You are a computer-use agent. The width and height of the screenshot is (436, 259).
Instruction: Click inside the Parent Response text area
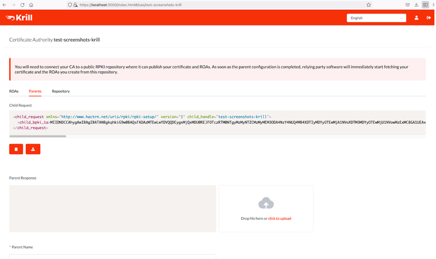click(113, 208)
